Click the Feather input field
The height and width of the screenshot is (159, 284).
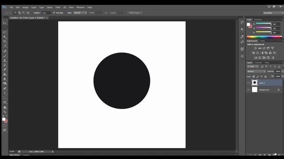pos(46,13)
